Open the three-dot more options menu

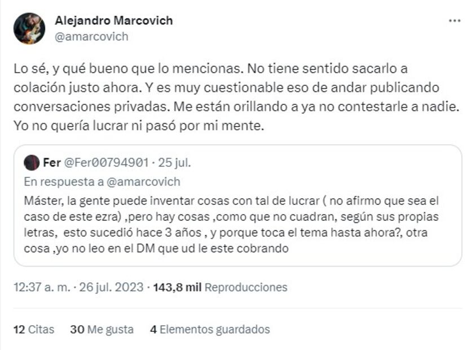click(454, 21)
